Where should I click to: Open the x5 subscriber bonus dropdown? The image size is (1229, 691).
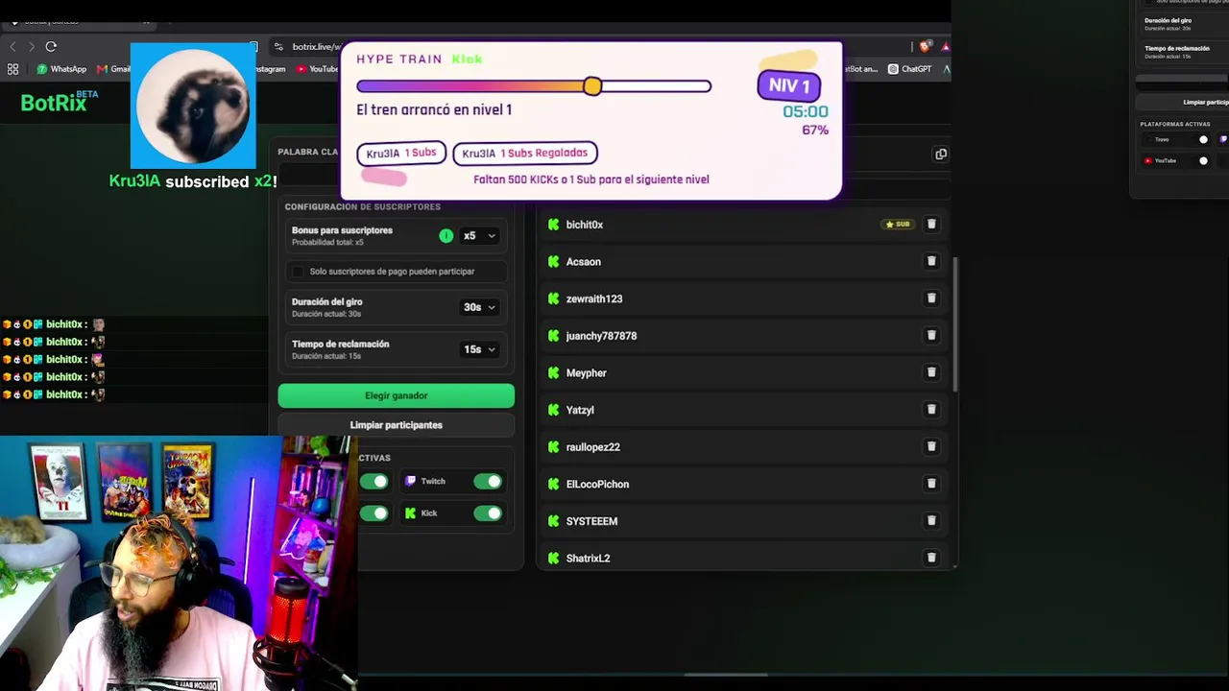pyautogui.click(x=479, y=236)
